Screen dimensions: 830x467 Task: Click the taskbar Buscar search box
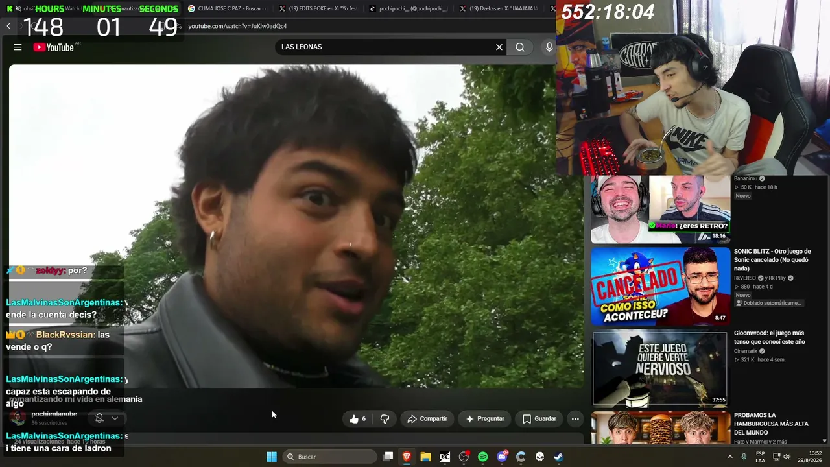tap(330, 457)
